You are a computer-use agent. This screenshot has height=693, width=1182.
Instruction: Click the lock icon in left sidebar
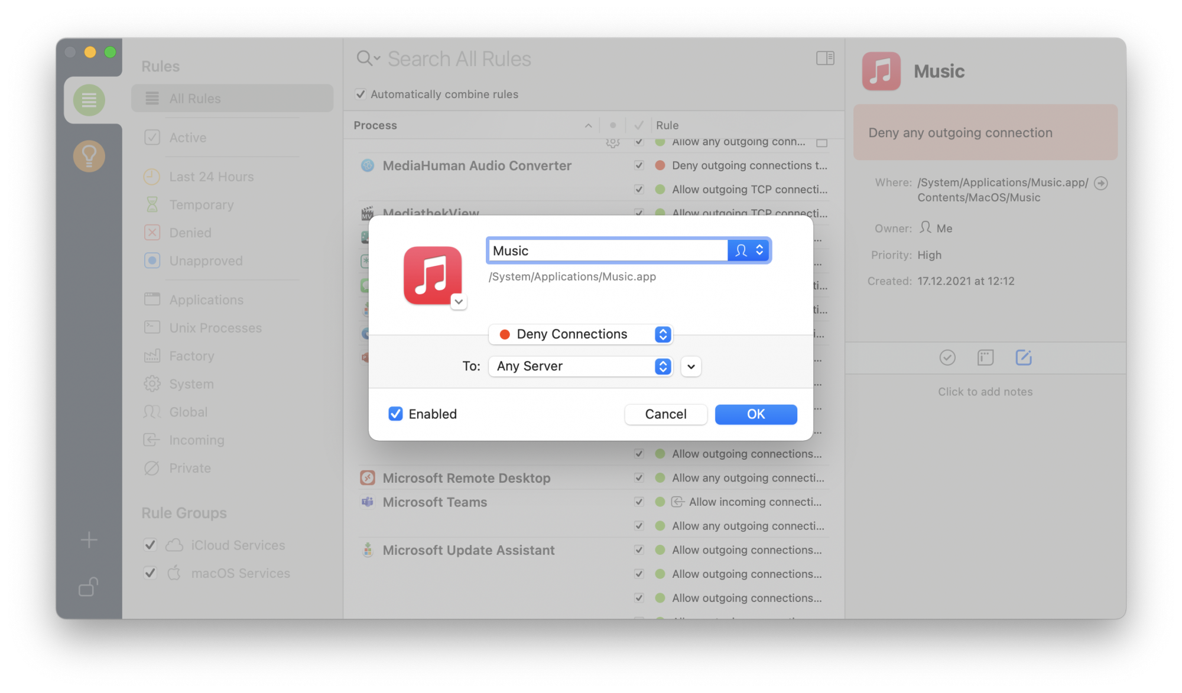(x=88, y=587)
